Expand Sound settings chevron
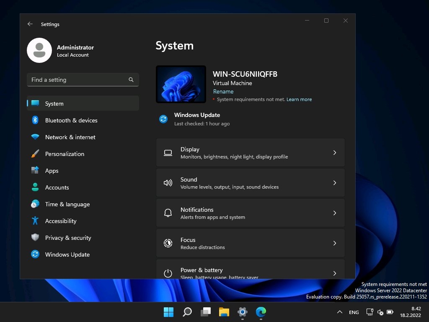Viewport: 429px width, 322px height. pyautogui.click(x=335, y=183)
